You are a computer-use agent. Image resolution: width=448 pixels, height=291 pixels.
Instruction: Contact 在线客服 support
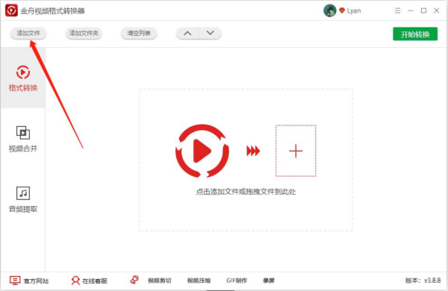pyautogui.click(x=89, y=281)
